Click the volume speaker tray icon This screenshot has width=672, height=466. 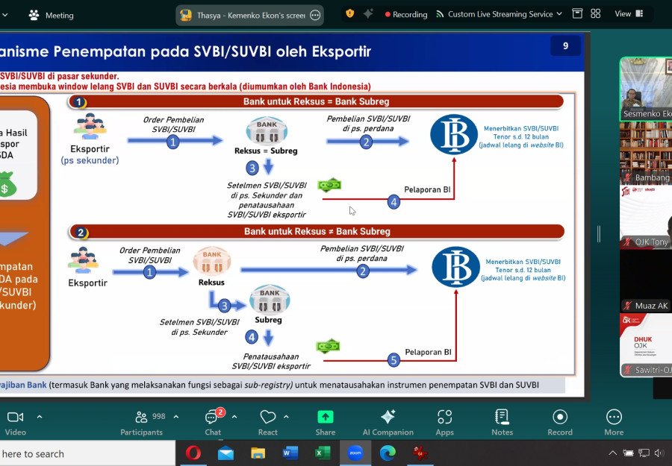[659, 453]
